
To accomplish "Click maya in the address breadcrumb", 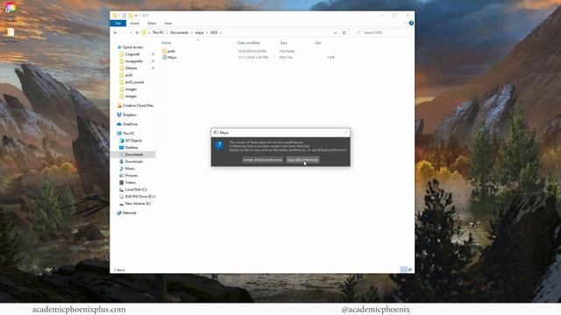I will pos(199,32).
